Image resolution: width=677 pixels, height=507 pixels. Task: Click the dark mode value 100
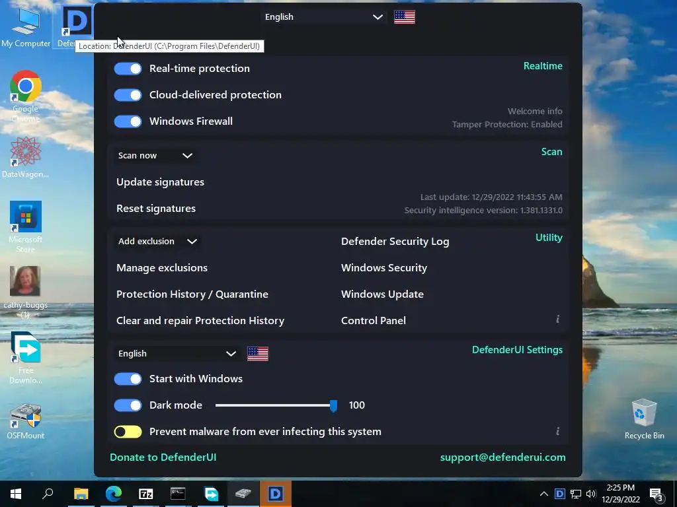click(x=356, y=405)
